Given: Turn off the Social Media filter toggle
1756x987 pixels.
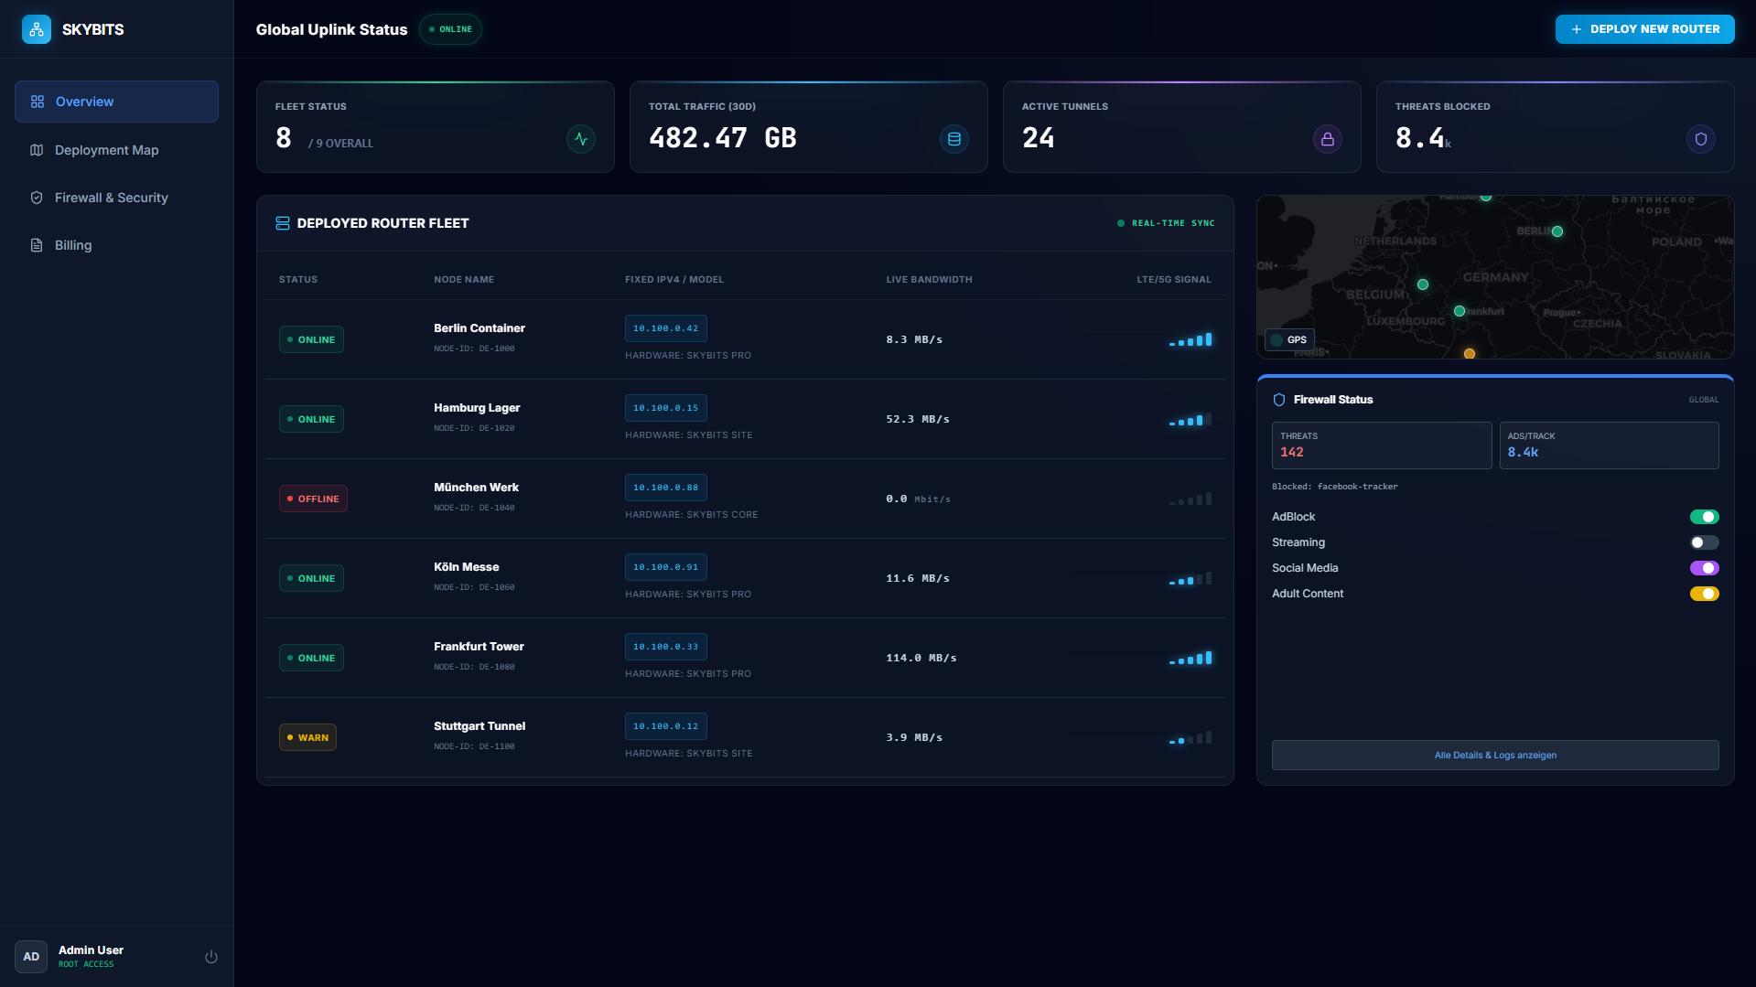Looking at the screenshot, I should [1704, 567].
